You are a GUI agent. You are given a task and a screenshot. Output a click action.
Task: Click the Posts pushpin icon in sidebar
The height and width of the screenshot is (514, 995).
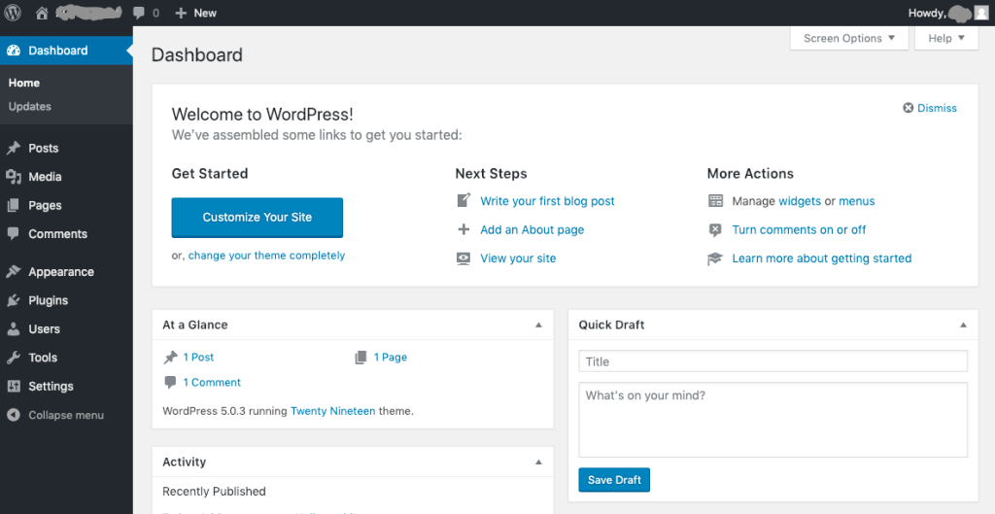point(14,149)
